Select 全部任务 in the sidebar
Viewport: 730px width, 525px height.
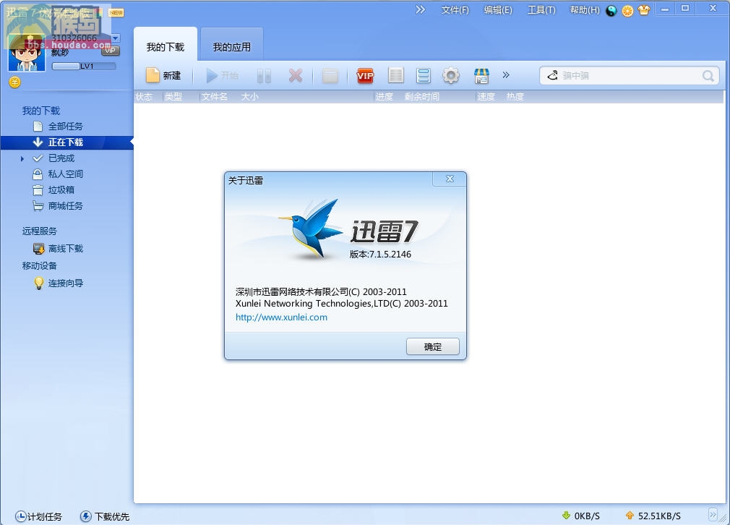(x=66, y=127)
